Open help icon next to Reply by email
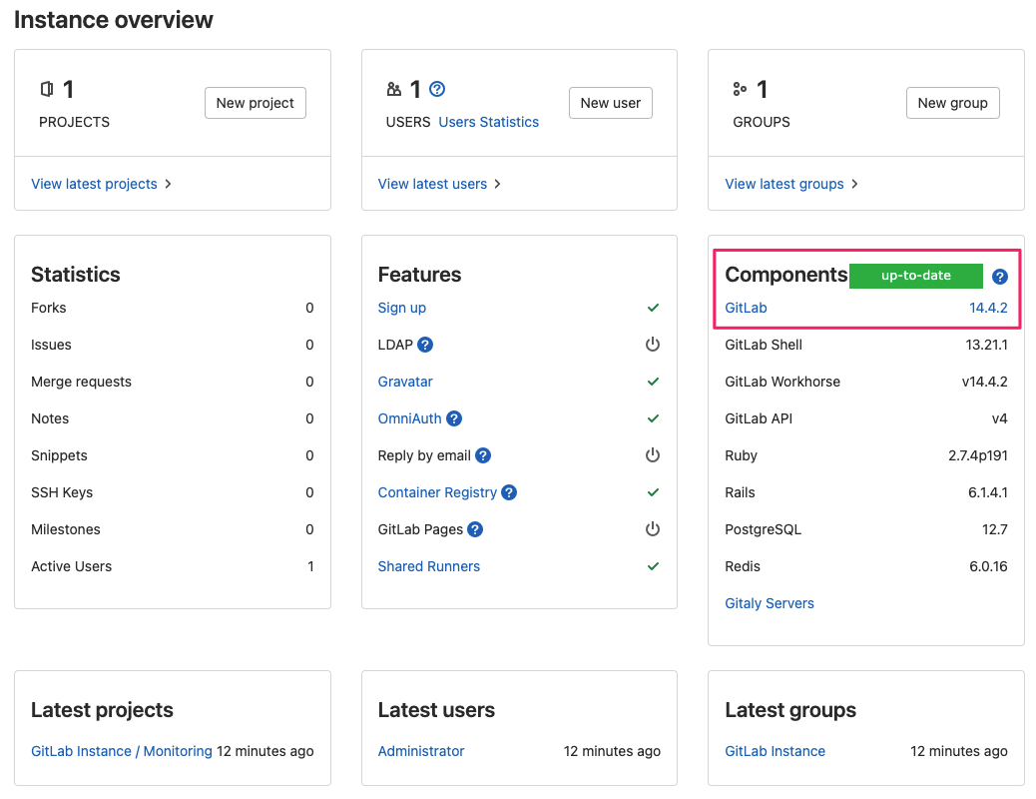 pyautogui.click(x=483, y=455)
